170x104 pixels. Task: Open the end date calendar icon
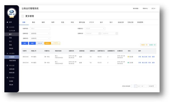coord(116,33)
